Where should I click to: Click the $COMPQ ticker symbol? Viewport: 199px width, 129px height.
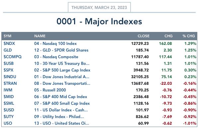pyautogui.click(x=13, y=57)
